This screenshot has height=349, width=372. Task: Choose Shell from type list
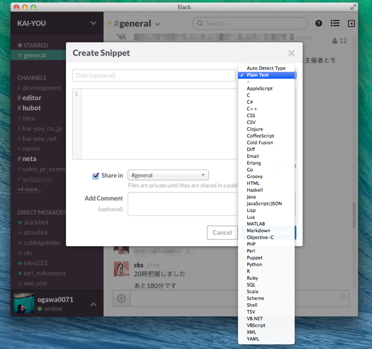(266, 305)
